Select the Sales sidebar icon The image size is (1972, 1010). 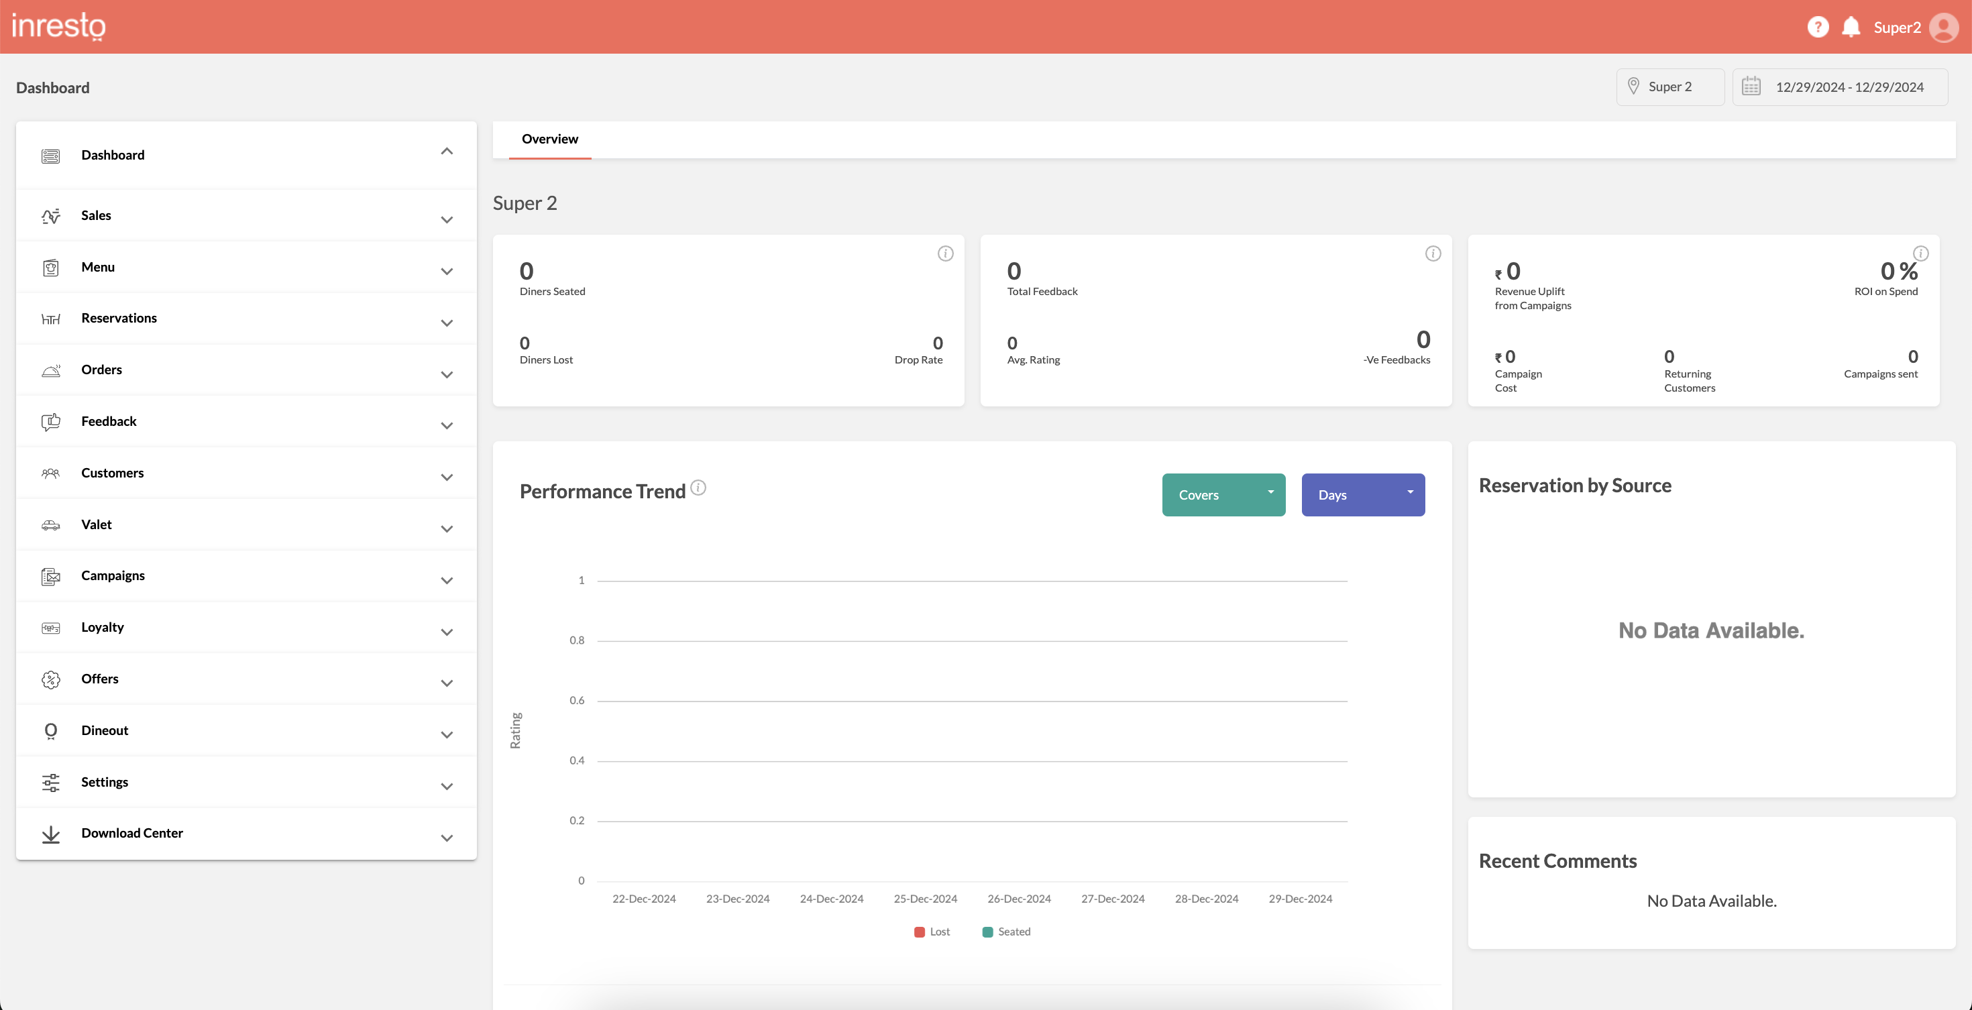(x=50, y=216)
